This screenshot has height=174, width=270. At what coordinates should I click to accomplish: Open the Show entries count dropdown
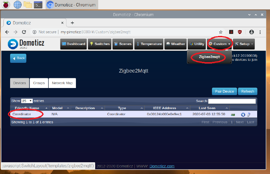(x=27, y=101)
